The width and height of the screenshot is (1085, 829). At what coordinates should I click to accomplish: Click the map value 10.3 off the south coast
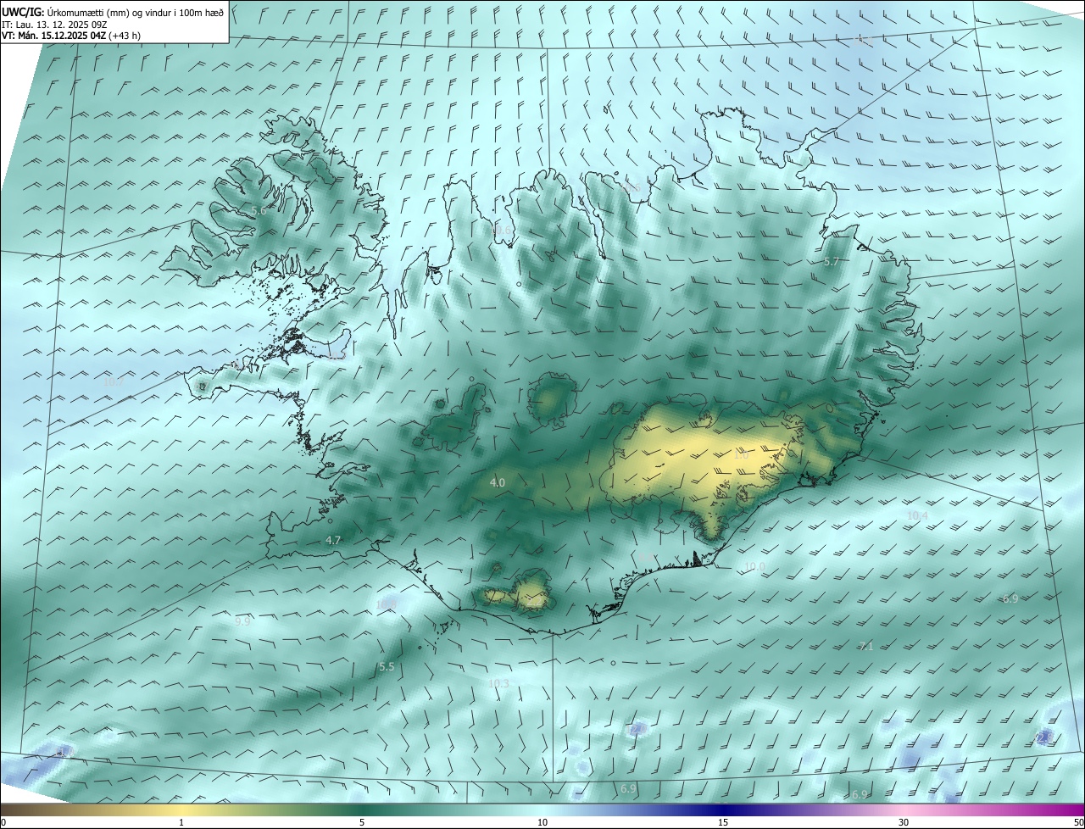[x=499, y=683]
